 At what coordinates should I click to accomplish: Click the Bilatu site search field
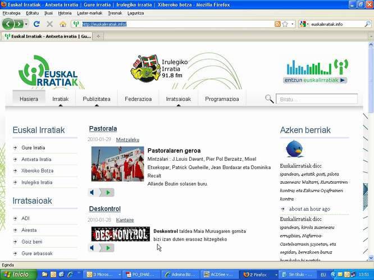(317, 99)
